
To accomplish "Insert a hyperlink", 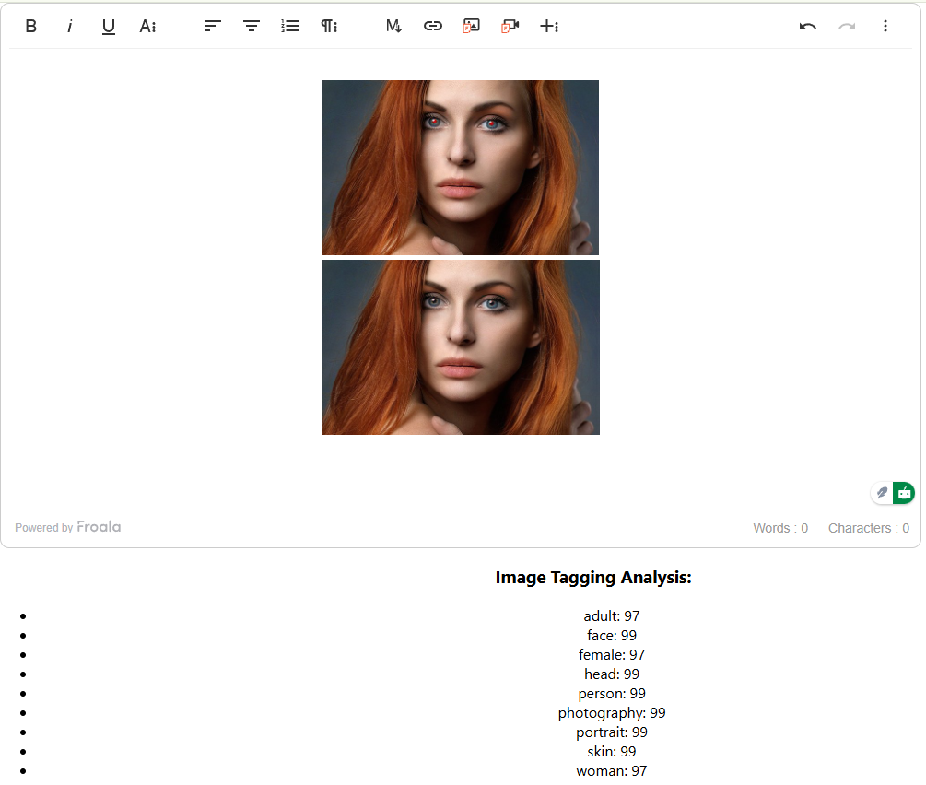I will [433, 26].
